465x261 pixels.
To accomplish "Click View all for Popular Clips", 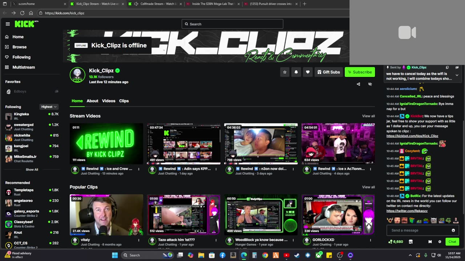I will tap(368, 187).
